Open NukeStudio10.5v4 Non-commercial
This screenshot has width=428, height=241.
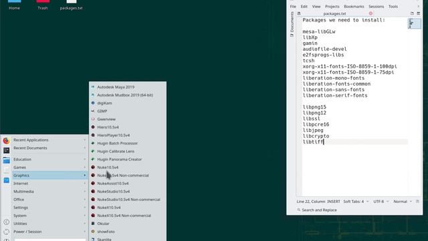pyautogui.click(x=128, y=199)
